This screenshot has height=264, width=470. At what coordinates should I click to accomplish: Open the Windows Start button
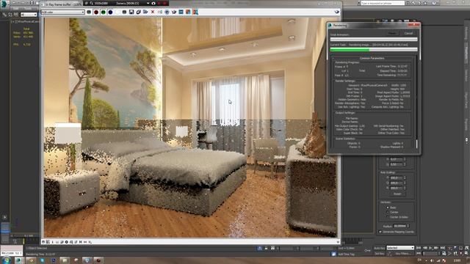[x=6, y=260]
